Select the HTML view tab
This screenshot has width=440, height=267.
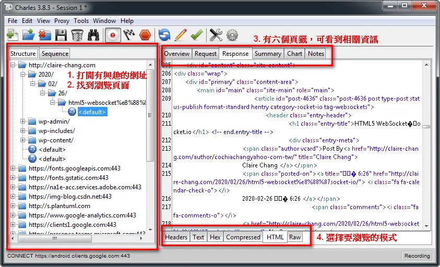click(x=275, y=237)
